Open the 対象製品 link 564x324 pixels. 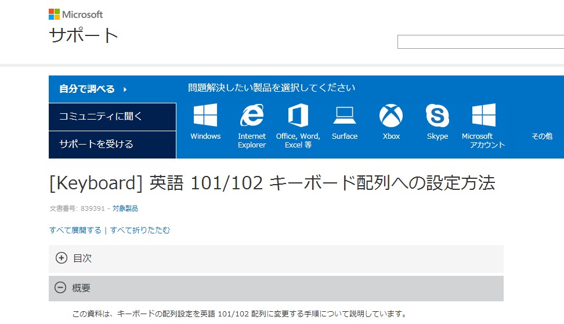click(x=125, y=208)
